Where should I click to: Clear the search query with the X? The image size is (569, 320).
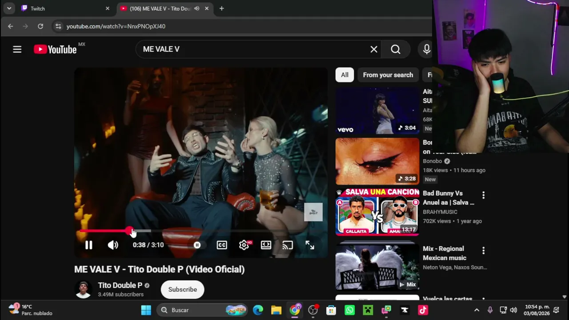[374, 49]
